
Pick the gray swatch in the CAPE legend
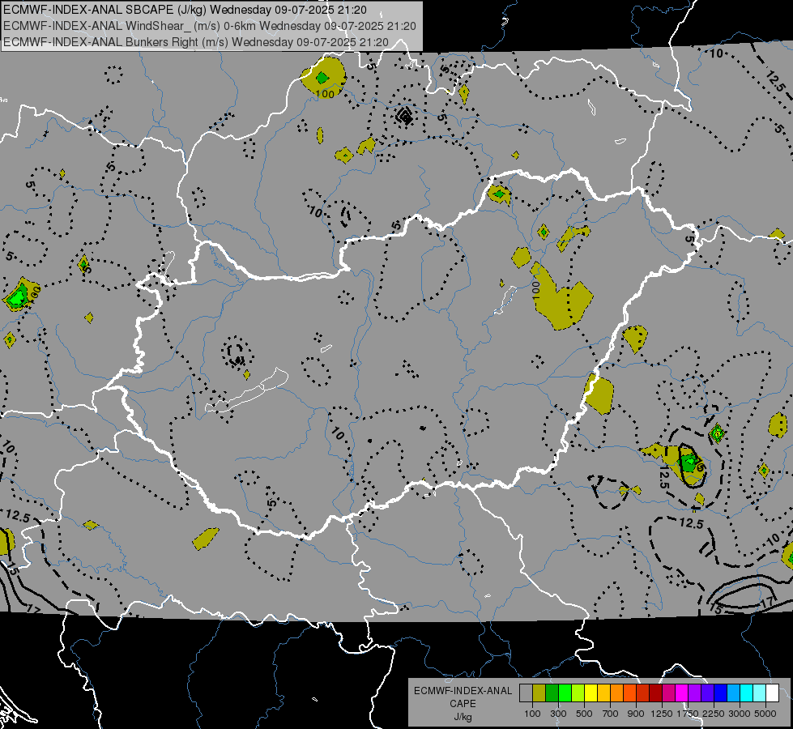pos(526,693)
